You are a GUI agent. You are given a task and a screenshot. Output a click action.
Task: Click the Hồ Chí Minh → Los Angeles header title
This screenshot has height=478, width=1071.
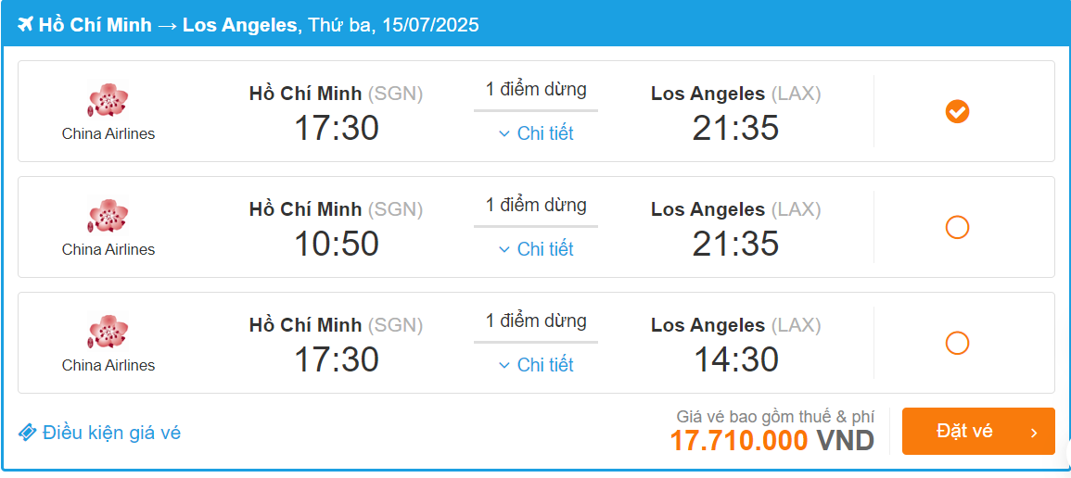tap(167, 25)
